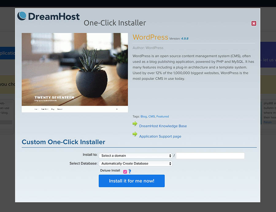Image resolution: width=276 pixels, height=212 pixels.
Task: Open the DreamHost Knowledge Base link
Action: (x=163, y=126)
